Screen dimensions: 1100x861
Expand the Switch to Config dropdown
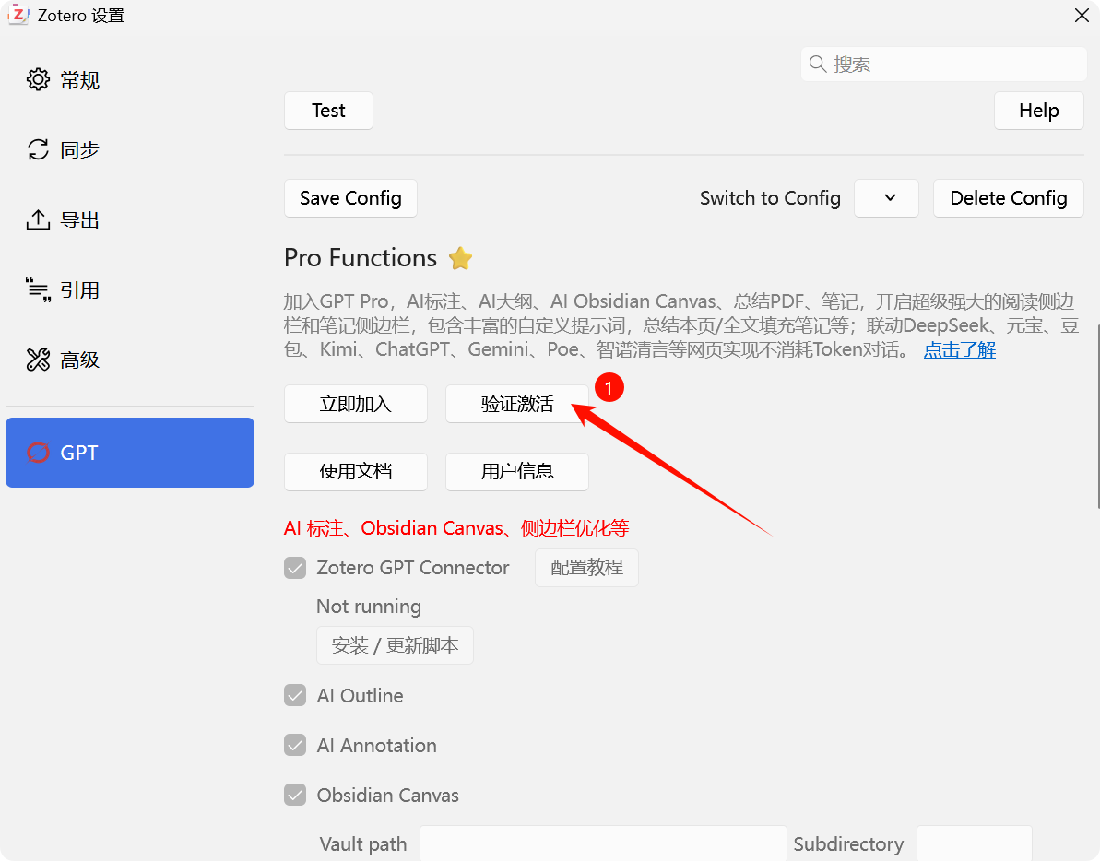pos(887,197)
